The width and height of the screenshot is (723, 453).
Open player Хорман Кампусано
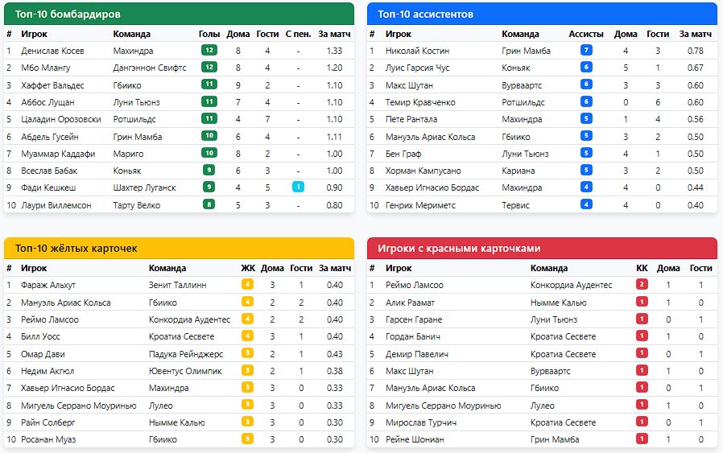tap(423, 171)
